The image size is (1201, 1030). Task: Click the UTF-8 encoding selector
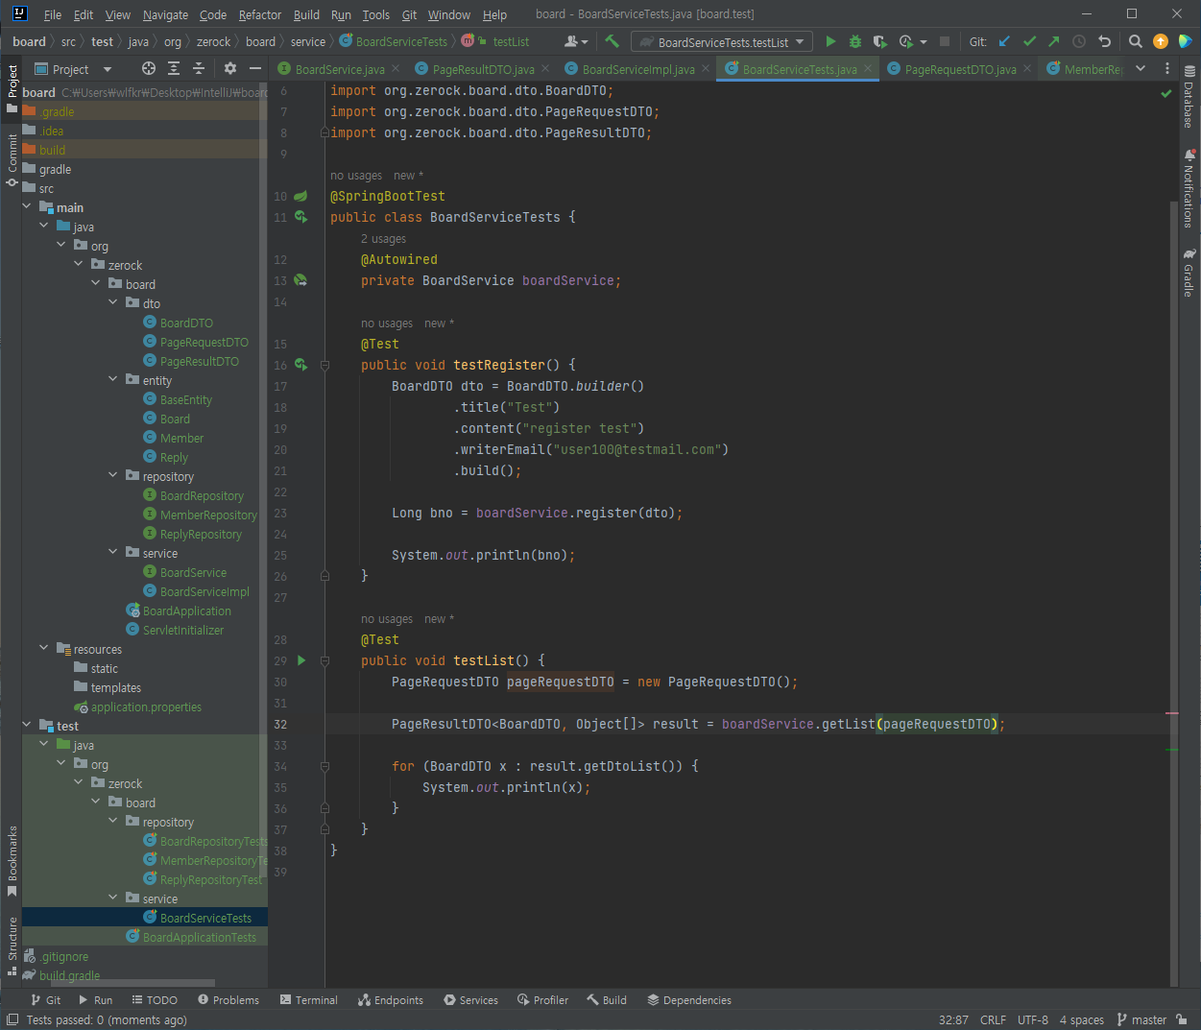click(x=1033, y=1019)
